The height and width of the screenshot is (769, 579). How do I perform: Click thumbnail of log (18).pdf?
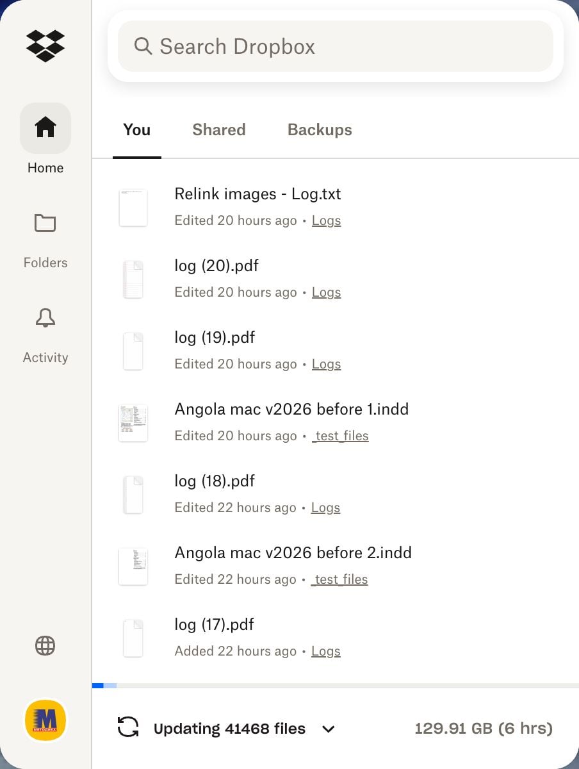click(133, 495)
